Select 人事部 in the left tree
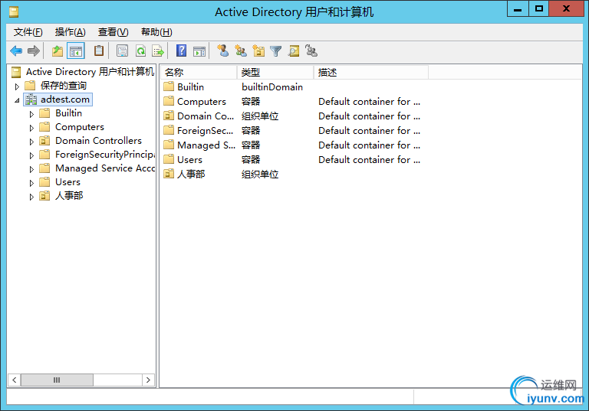This screenshot has height=411, width=589. [69, 195]
